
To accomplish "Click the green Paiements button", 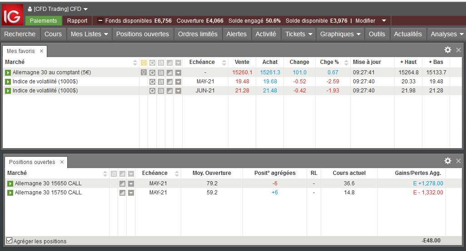I will coord(44,20).
